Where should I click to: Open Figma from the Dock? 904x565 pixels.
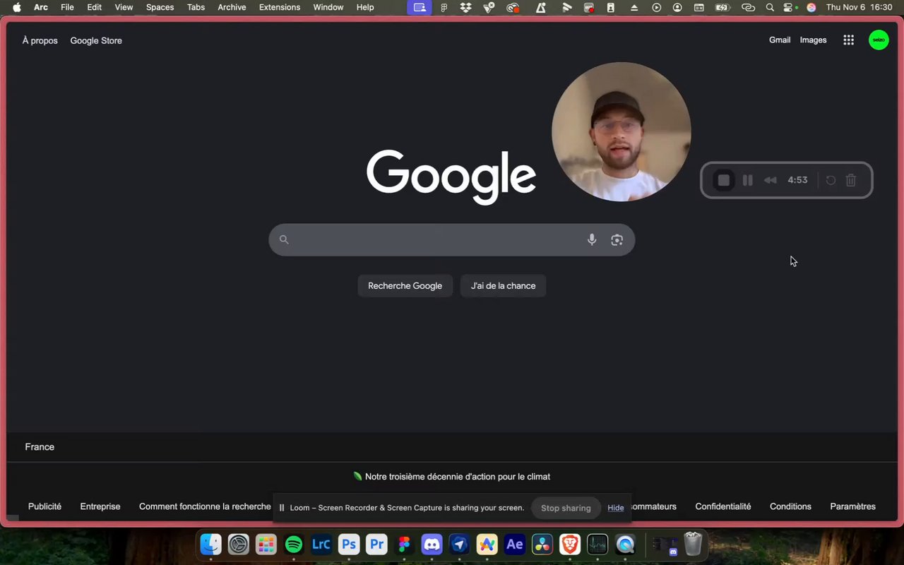pyautogui.click(x=404, y=544)
